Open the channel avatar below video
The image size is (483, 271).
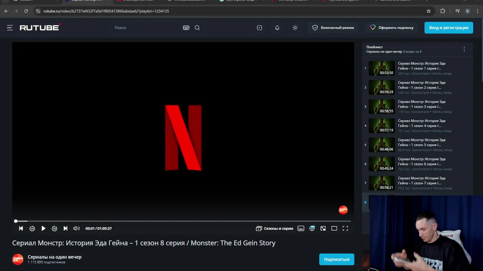click(18, 259)
